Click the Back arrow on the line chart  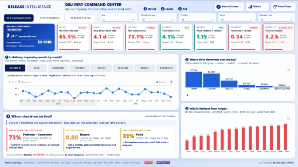12,82
